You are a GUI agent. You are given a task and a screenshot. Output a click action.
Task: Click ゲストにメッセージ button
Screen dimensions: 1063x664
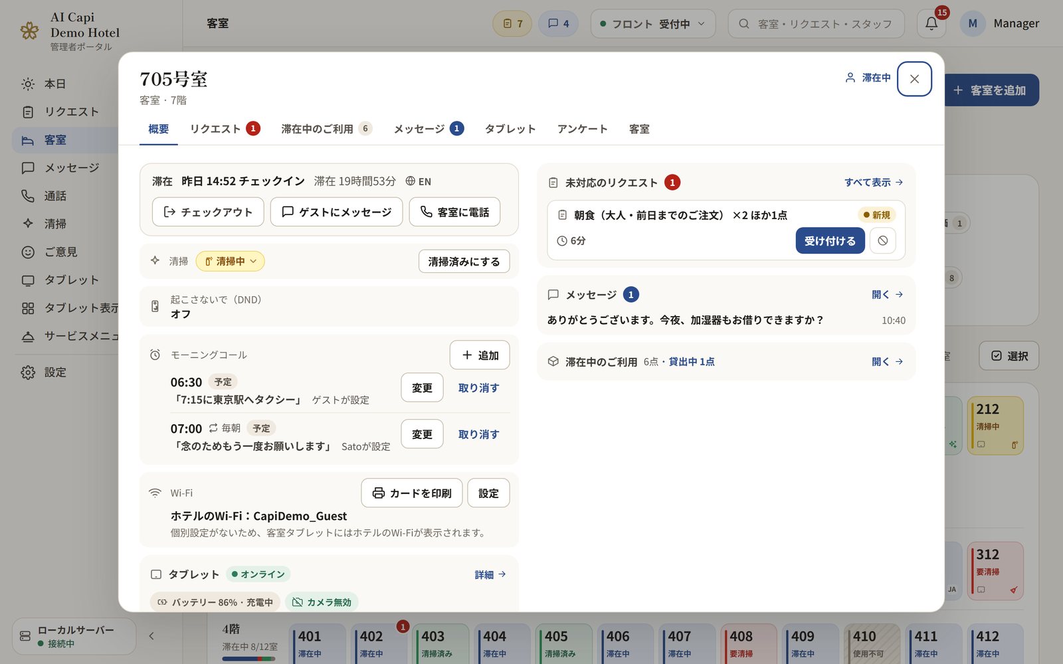(336, 212)
